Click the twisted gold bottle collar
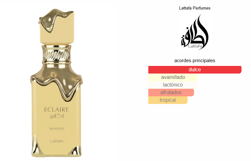Screen dimensions: 251x161 (56, 55)
